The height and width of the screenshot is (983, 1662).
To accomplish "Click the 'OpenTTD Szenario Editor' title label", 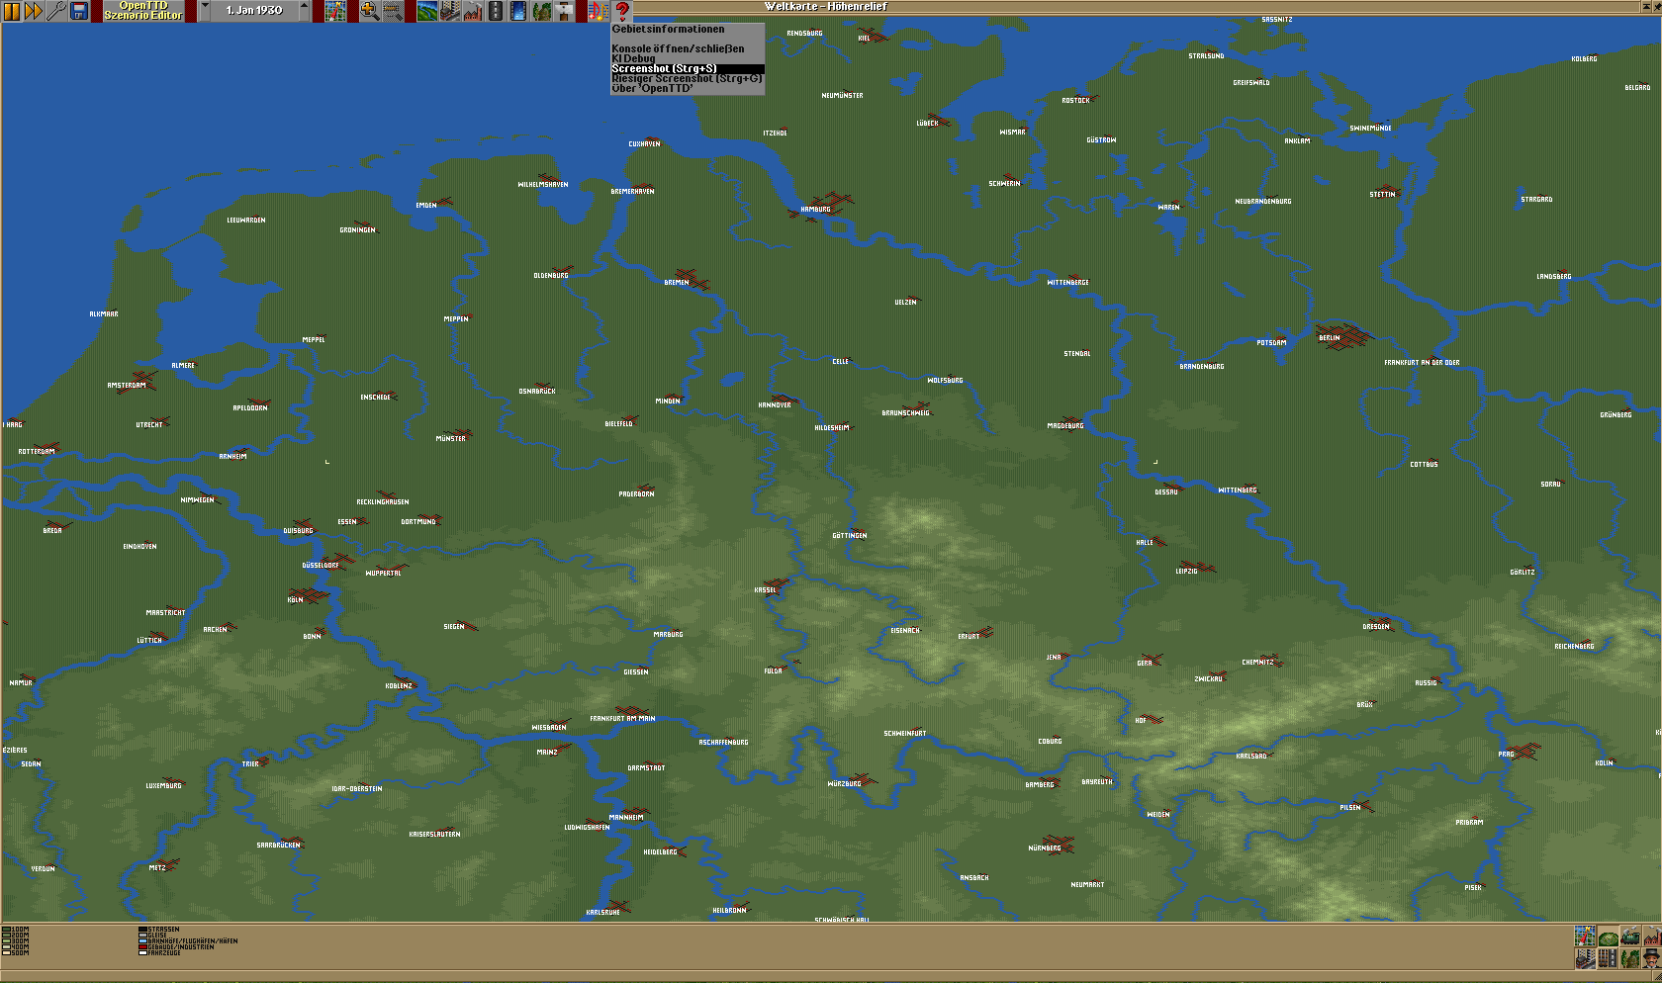I will [143, 11].
